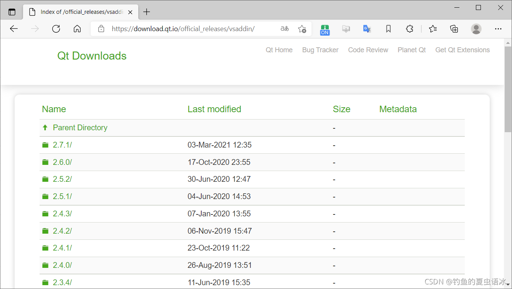Open a new tab with plus icon
The width and height of the screenshot is (512, 289).
[146, 12]
